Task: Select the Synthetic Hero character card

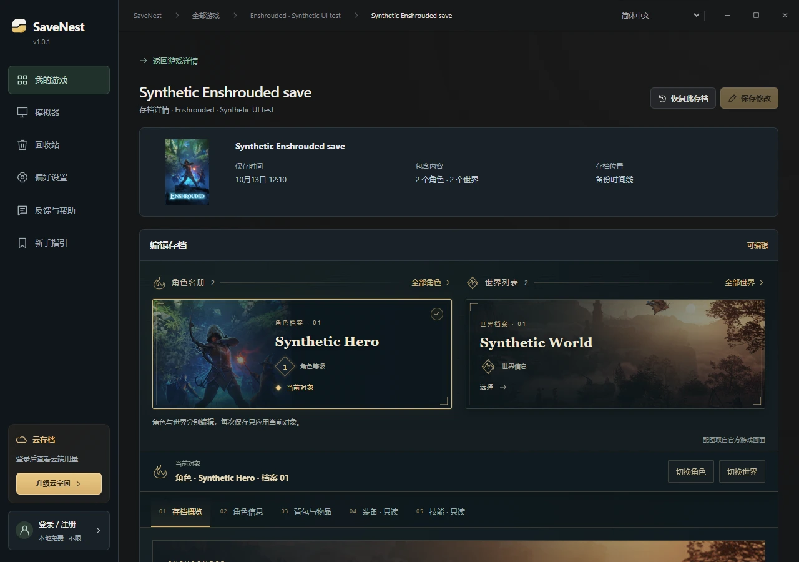Action: pos(302,354)
